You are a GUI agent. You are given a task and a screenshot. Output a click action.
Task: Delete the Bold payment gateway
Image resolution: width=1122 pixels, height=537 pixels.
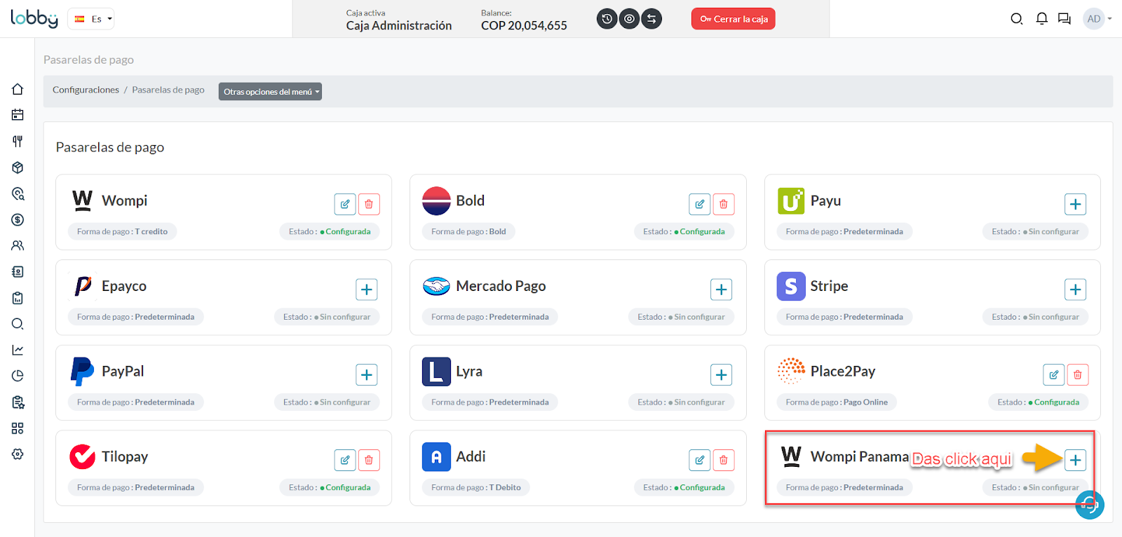tap(724, 204)
